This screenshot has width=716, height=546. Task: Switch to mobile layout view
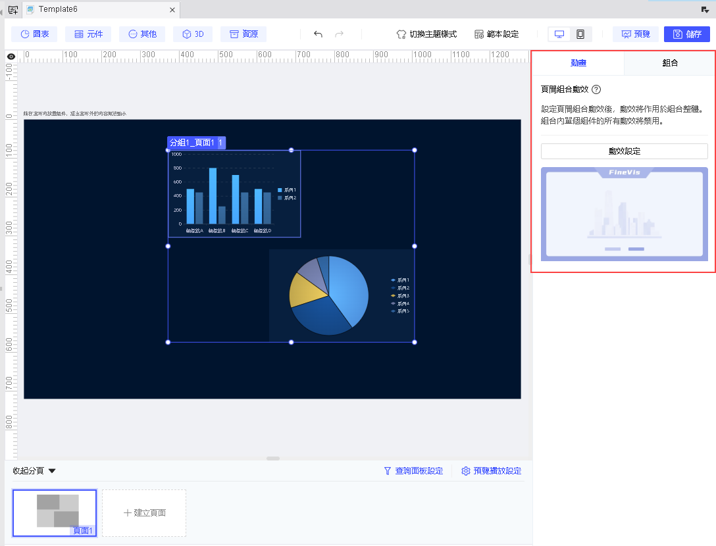tap(580, 34)
